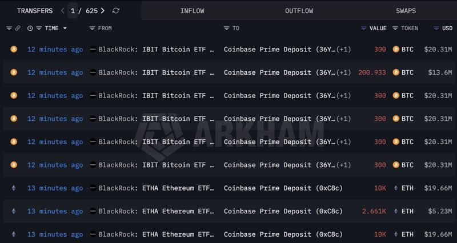This screenshot has width=457, height=243.
Task: Click the page number input field
Action: tap(73, 11)
